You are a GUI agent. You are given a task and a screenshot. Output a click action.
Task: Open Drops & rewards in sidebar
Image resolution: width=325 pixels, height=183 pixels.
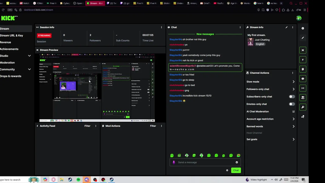10,76
